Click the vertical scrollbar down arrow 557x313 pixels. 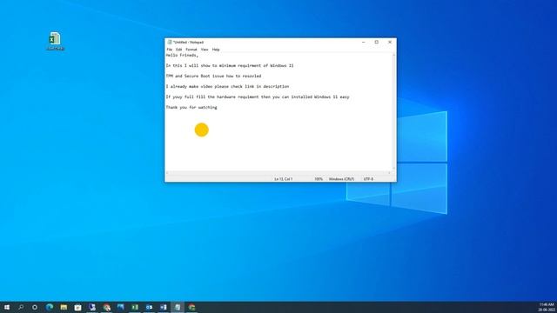[x=393, y=168]
